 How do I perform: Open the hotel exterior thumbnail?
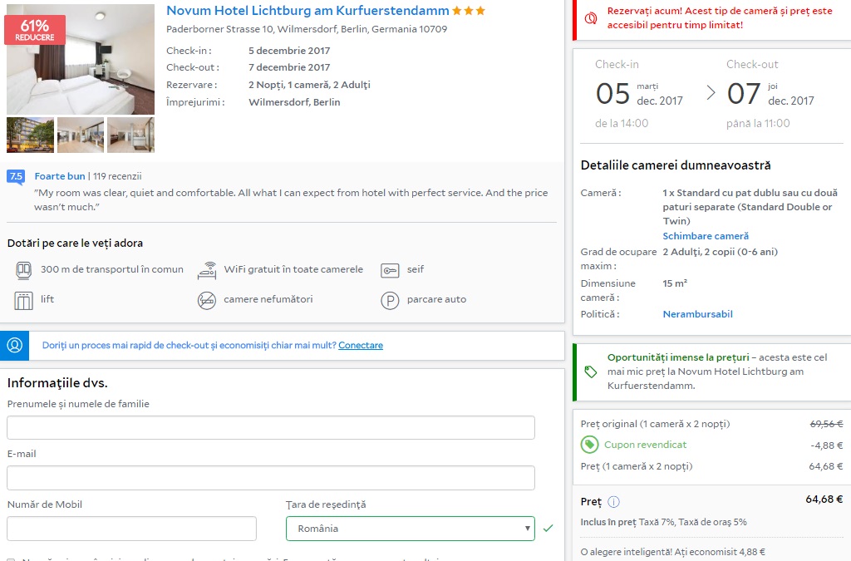(31, 135)
